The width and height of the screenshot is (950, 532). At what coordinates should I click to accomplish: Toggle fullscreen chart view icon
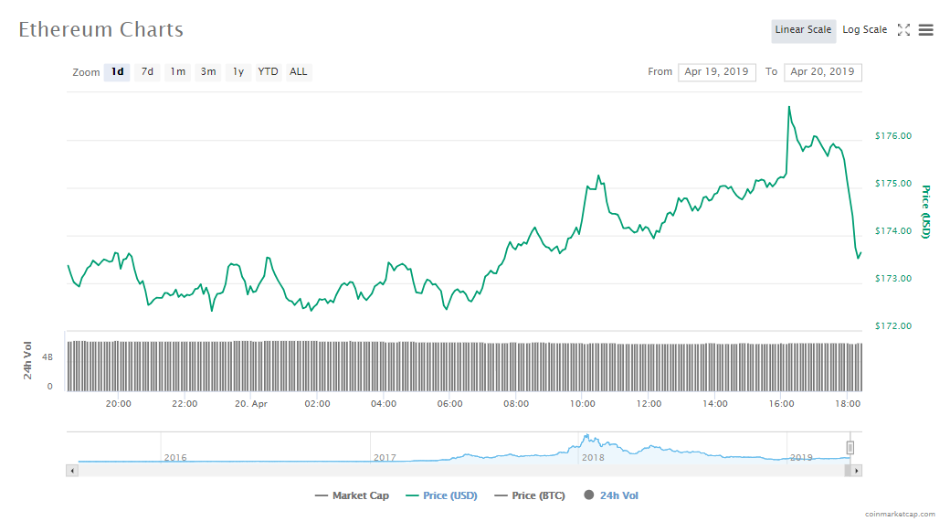coord(903,30)
